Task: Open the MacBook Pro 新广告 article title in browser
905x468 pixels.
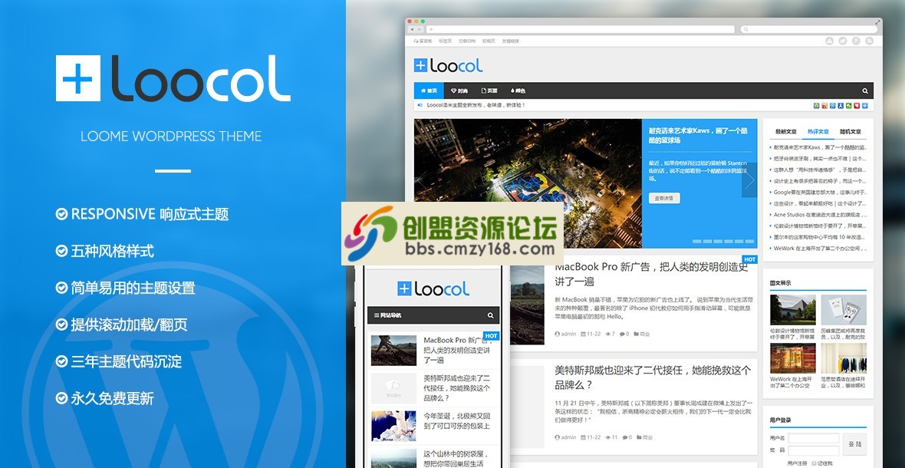Action: 652,274
